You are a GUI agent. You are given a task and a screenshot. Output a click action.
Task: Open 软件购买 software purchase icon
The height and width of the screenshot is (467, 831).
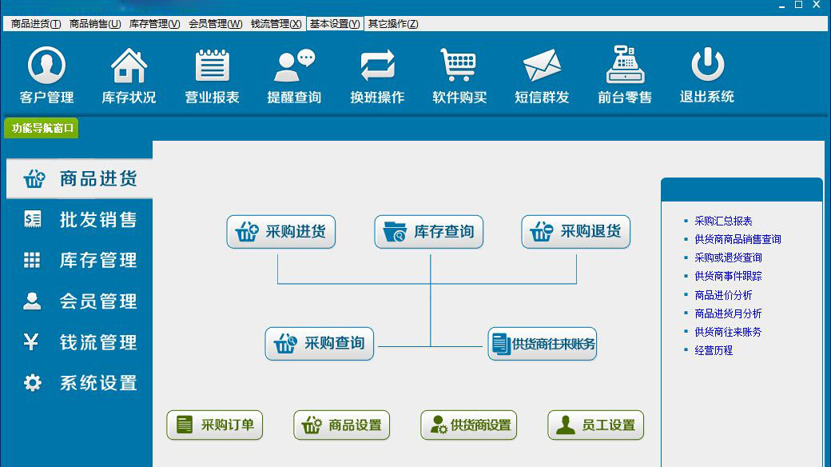coord(459,74)
